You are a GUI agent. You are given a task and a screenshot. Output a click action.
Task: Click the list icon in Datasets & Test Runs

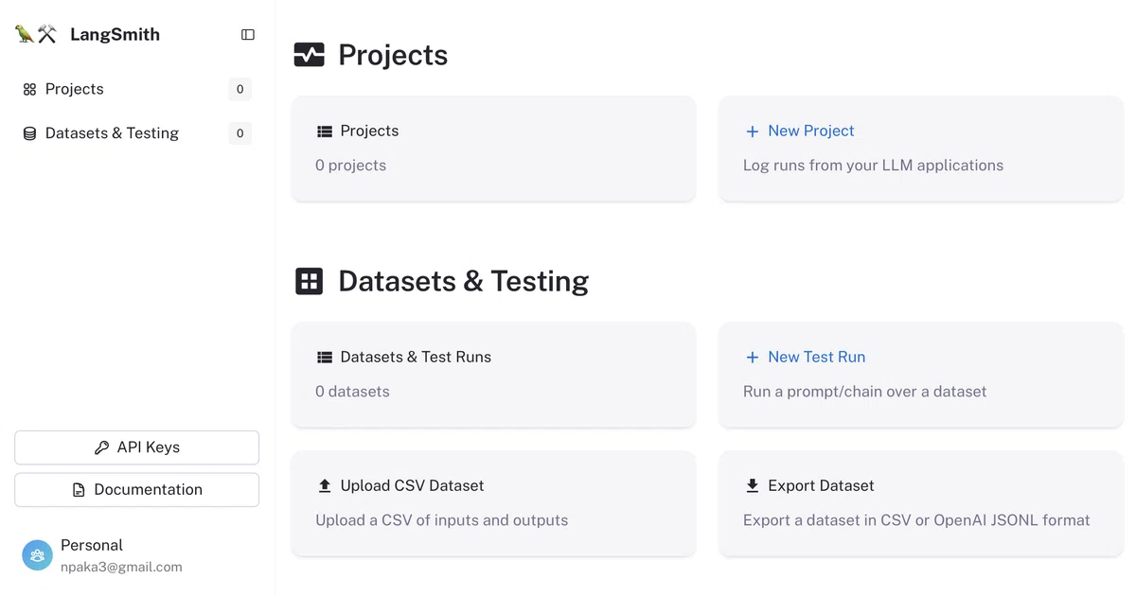tap(325, 358)
